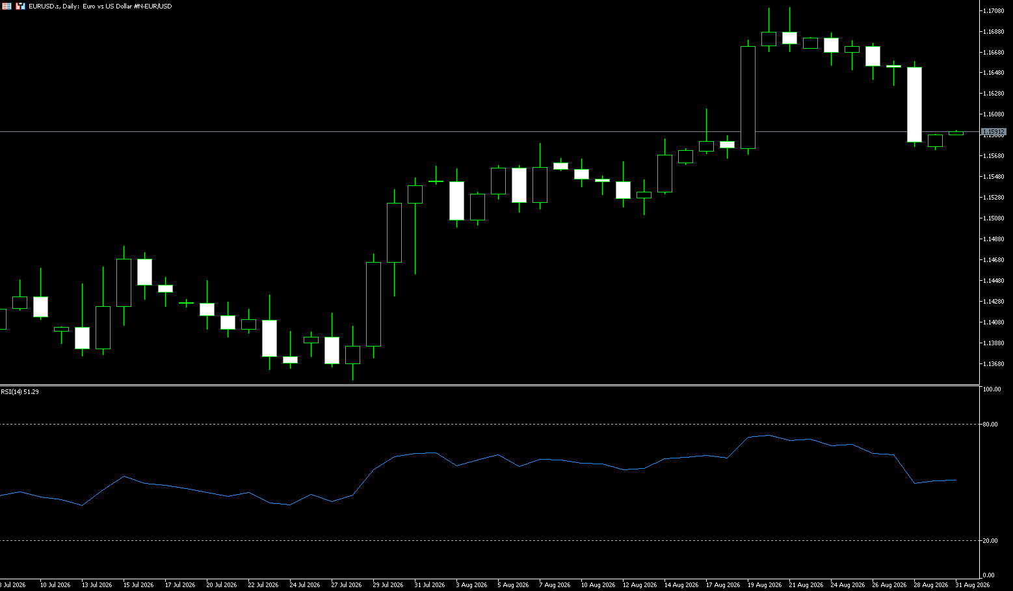
Task: Click the RSI 100.00 scale label
Action: (x=992, y=389)
